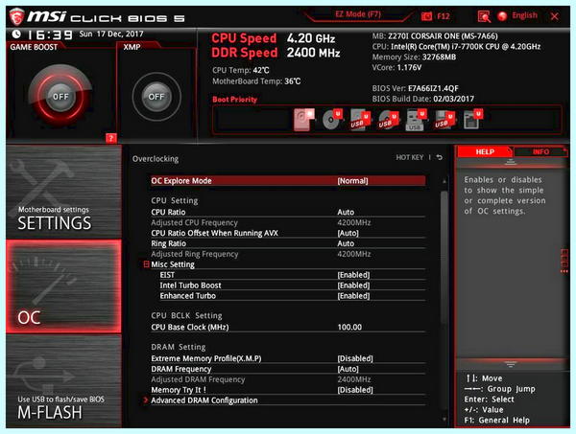This screenshot has height=434, width=576.
Task: Select the network boot priority icon
Action: [x=472, y=120]
